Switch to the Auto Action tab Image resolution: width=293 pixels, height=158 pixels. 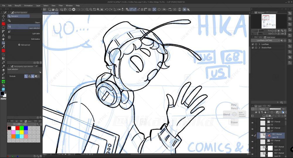[x=270, y=37]
